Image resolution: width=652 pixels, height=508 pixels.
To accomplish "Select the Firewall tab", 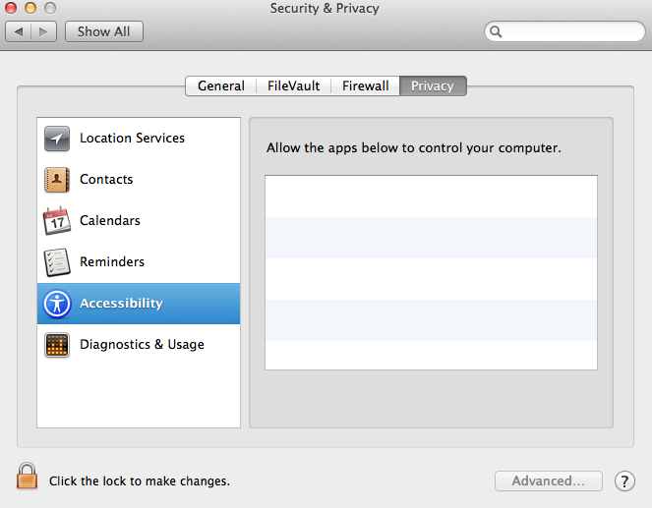I will 365,86.
